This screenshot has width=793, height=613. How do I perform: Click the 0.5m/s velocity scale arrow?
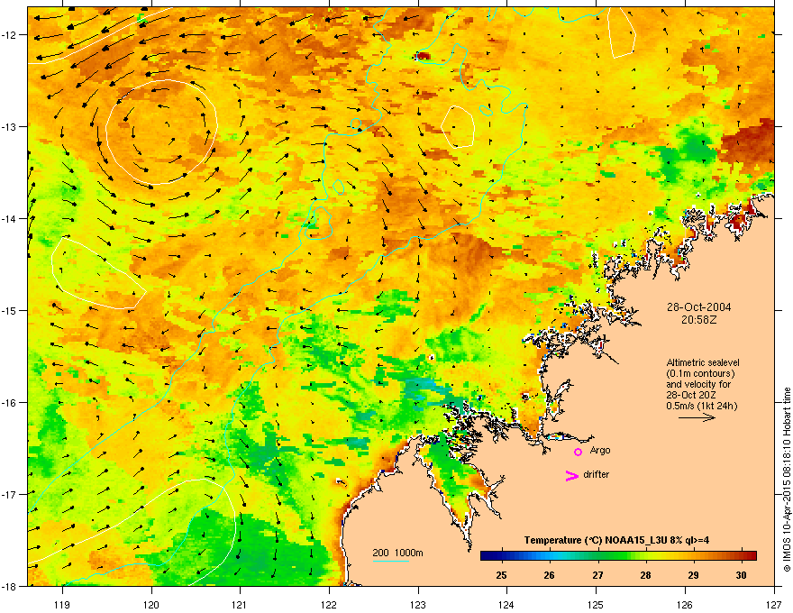[x=697, y=417]
